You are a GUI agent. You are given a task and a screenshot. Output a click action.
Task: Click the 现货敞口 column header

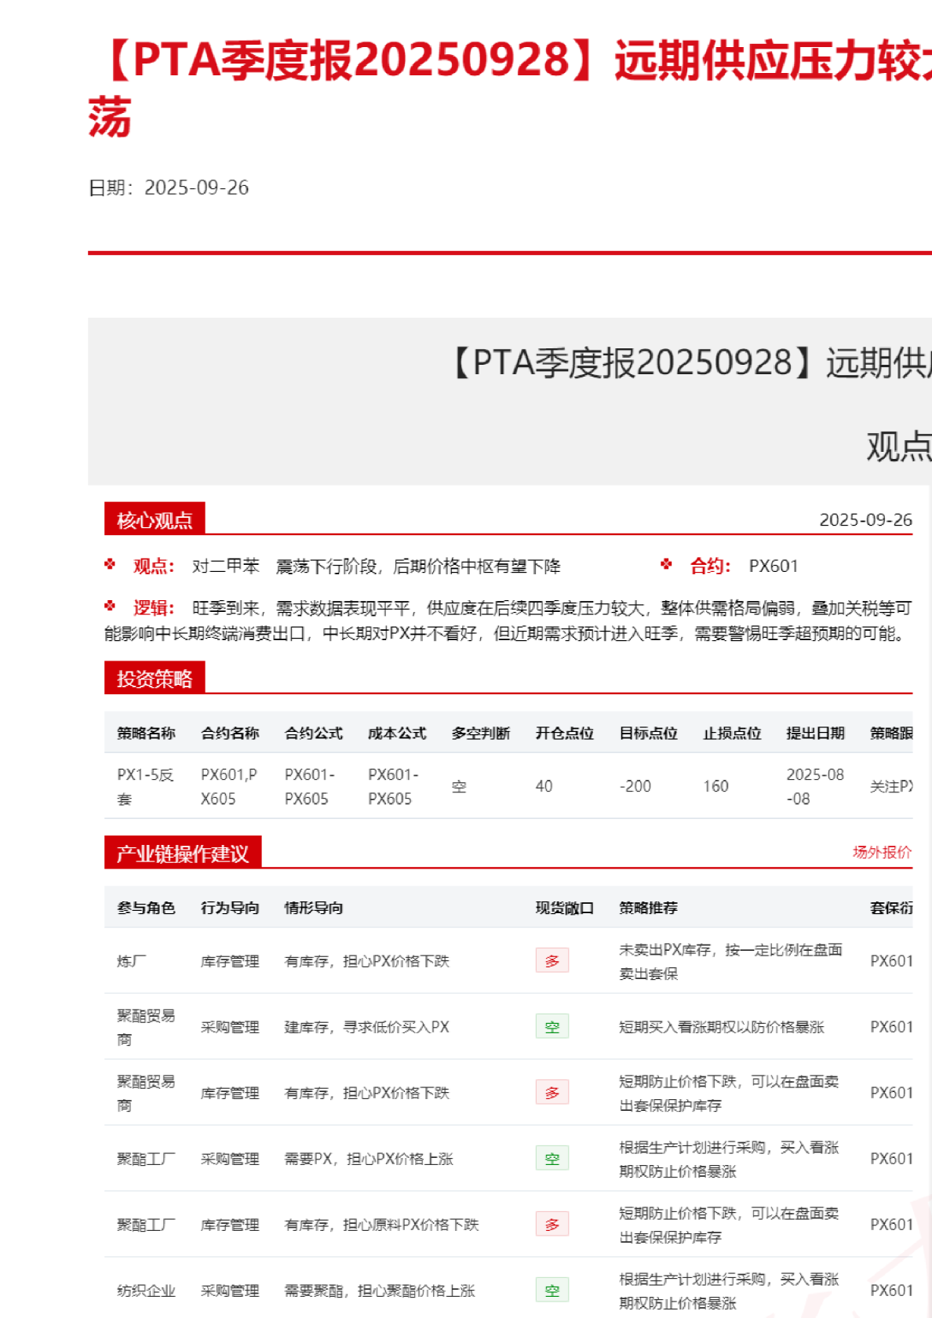564,908
